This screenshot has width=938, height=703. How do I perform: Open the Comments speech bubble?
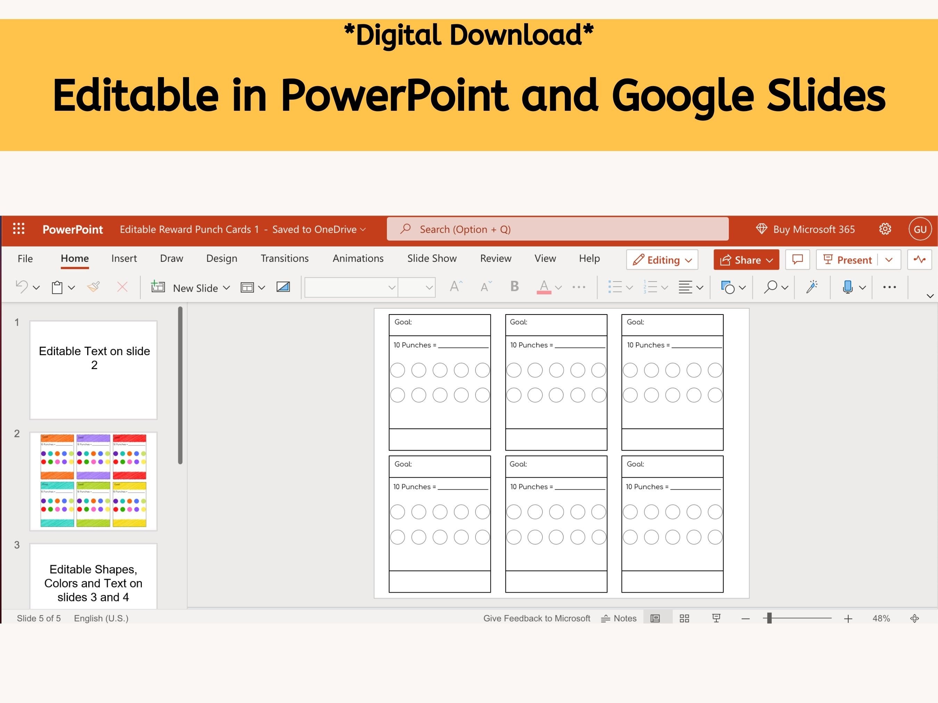798,259
